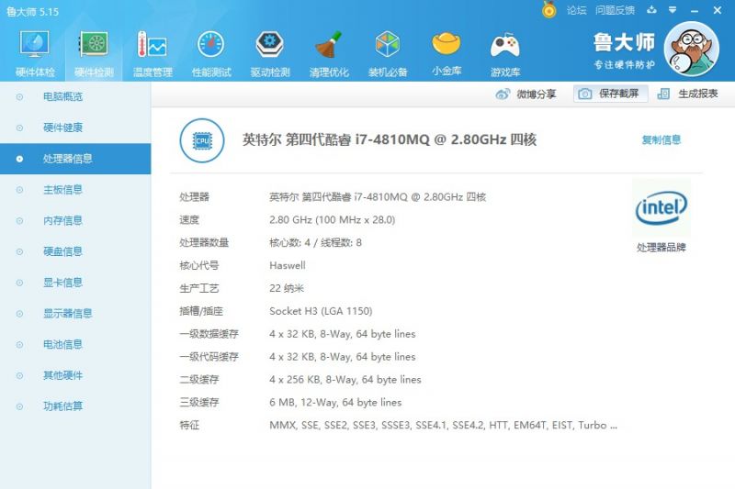The width and height of the screenshot is (735, 489).
Task: Select 处理器信息 in sidebar
Action: [x=75, y=159]
